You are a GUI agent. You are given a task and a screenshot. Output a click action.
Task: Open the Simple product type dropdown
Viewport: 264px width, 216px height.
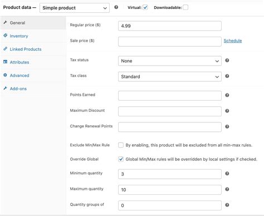point(75,8)
